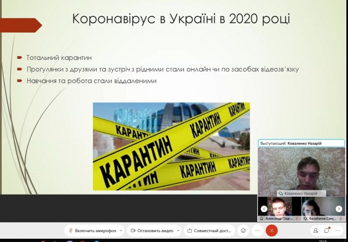Click the muted mic icon for Александр Подг...
Screen dimensions: 348x242
click(297, 219)
